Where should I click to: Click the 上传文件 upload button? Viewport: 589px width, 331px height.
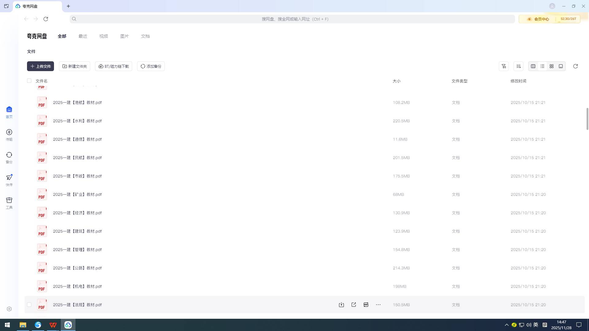(x=40, y=66)
